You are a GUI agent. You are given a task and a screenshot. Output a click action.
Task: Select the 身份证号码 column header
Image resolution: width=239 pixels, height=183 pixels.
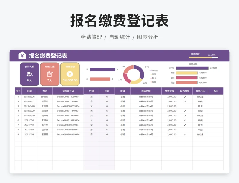tap(68, 91)
